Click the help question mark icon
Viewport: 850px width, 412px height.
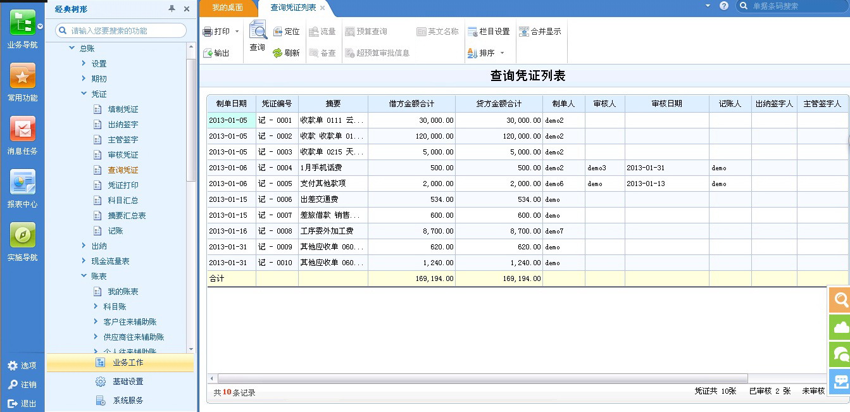point(724,6)
